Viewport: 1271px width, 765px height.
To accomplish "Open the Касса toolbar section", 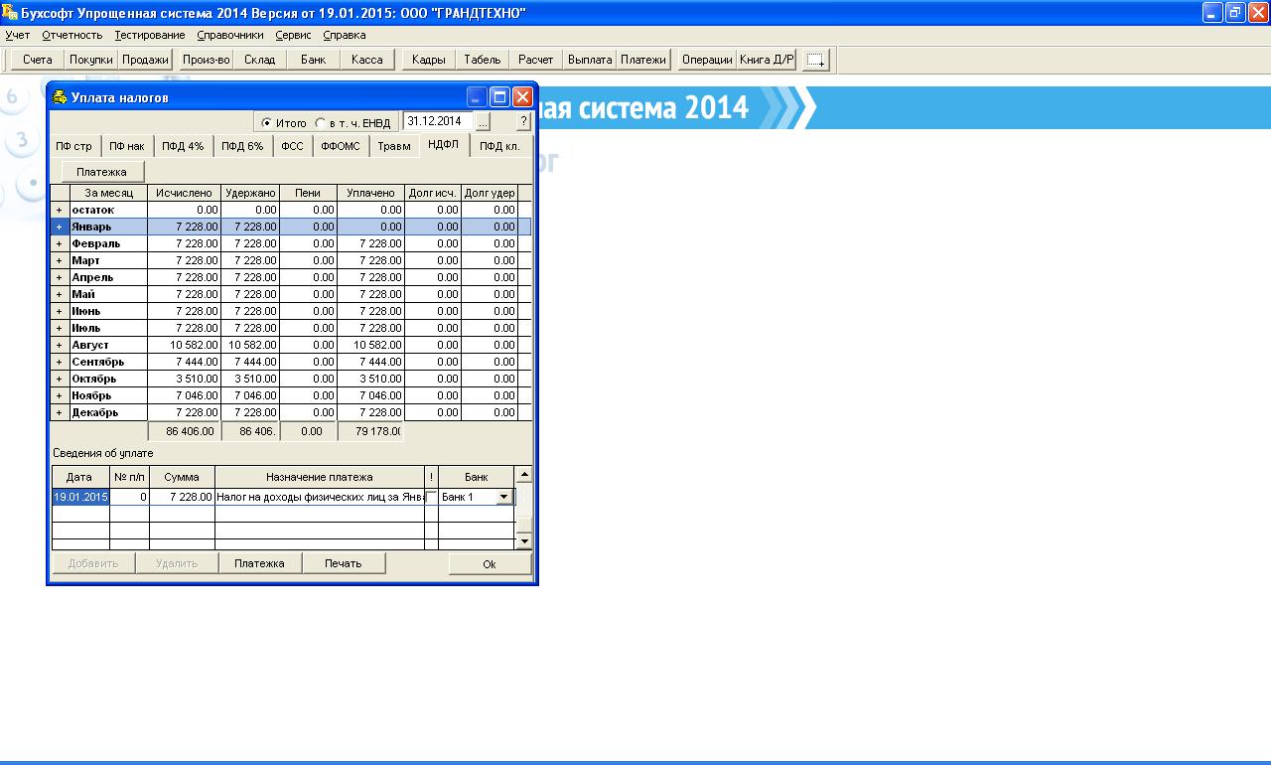I will point(366,60).
